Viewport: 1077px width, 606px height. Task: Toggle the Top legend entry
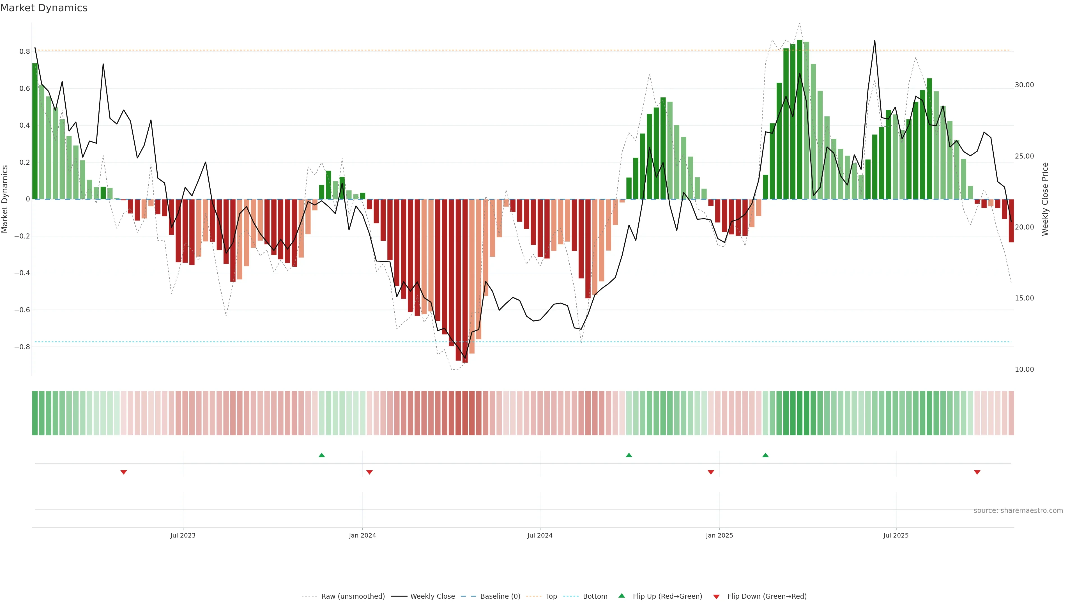pos(551,596)
